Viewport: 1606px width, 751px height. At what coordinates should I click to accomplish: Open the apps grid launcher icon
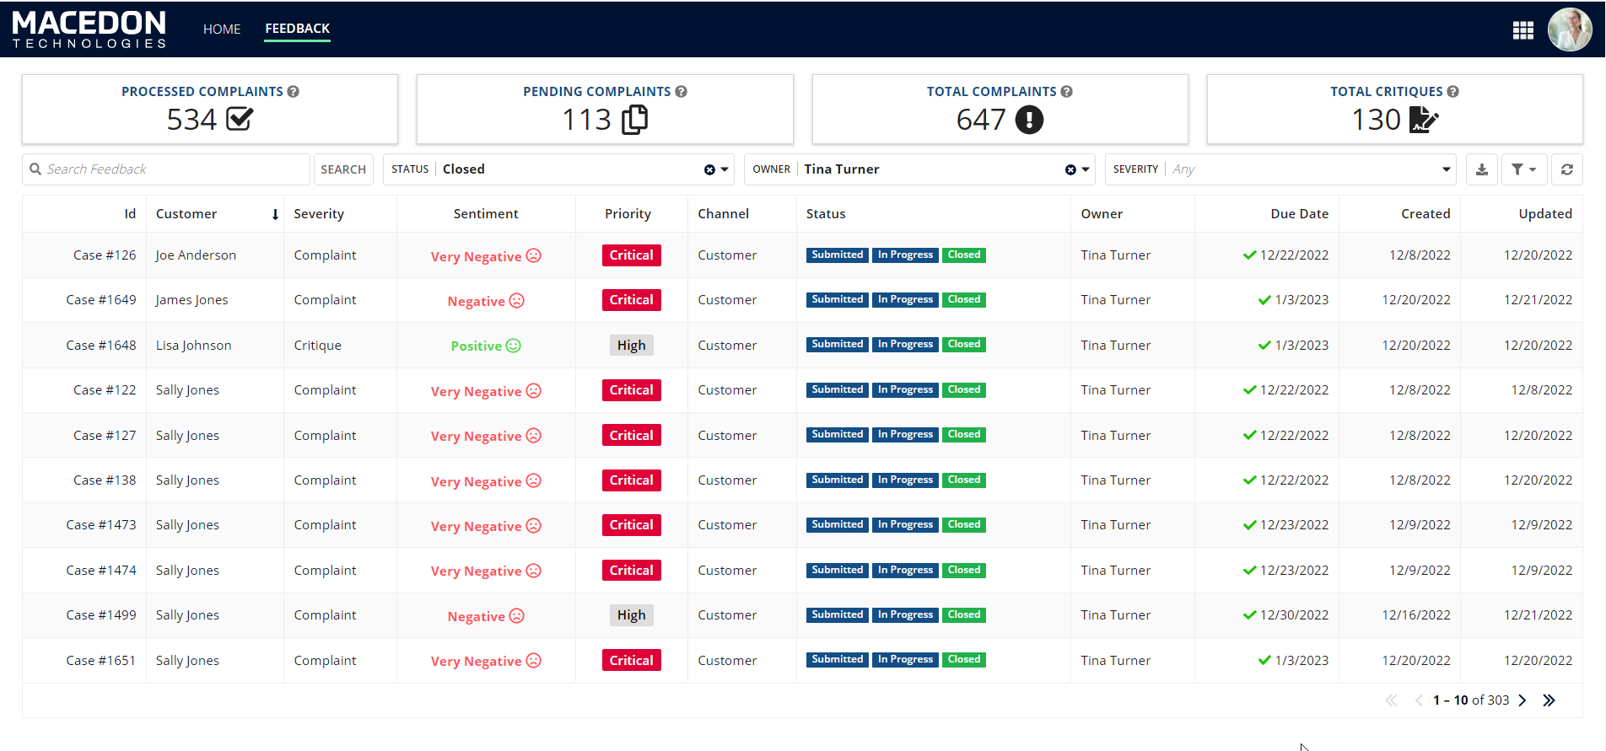[x=1522, y=30]
